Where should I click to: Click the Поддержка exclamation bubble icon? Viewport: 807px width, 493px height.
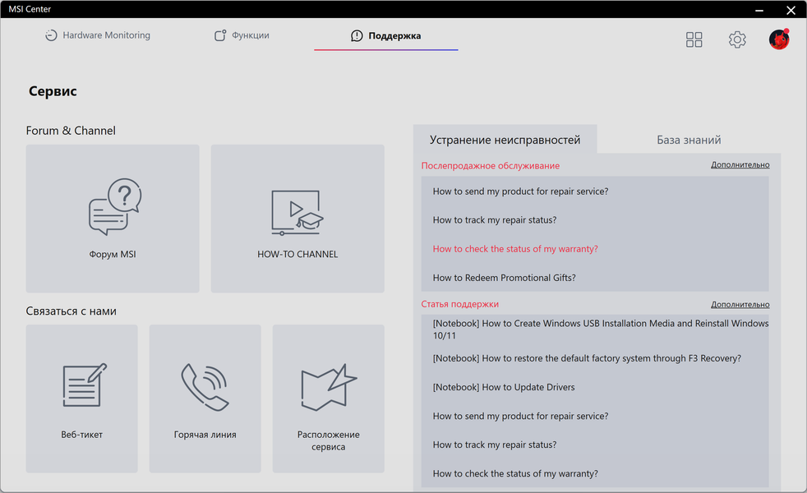(x=357, y=35)
